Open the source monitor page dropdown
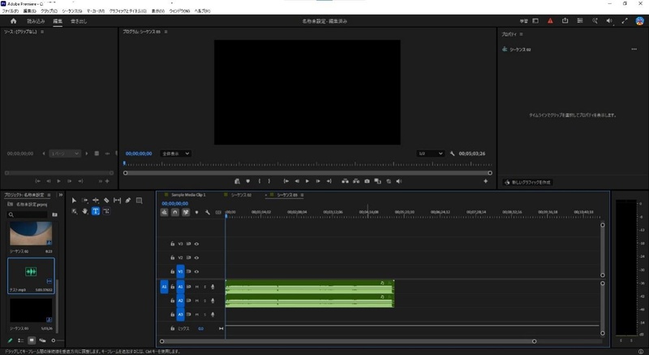Image resolution: width=649 pixels, height=355 pixels. coord(65,154)
